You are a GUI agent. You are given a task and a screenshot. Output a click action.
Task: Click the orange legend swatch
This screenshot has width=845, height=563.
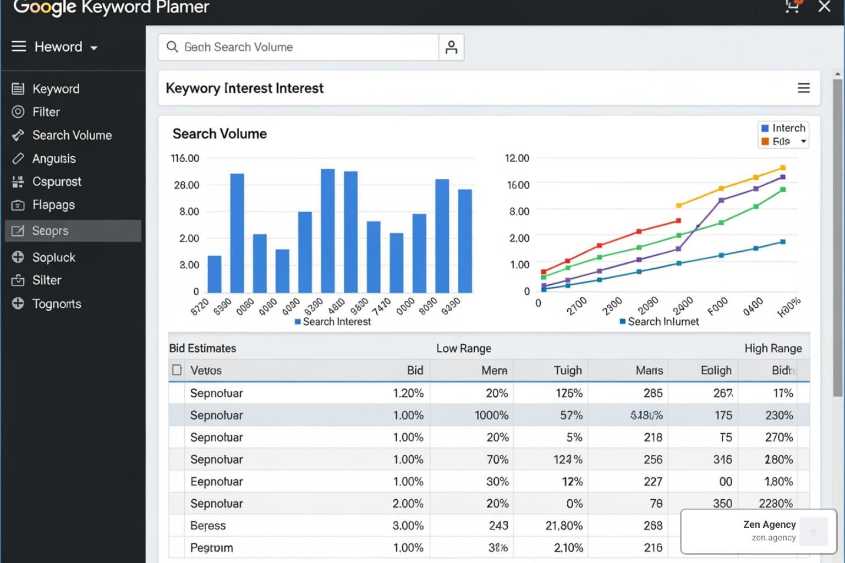765,142
